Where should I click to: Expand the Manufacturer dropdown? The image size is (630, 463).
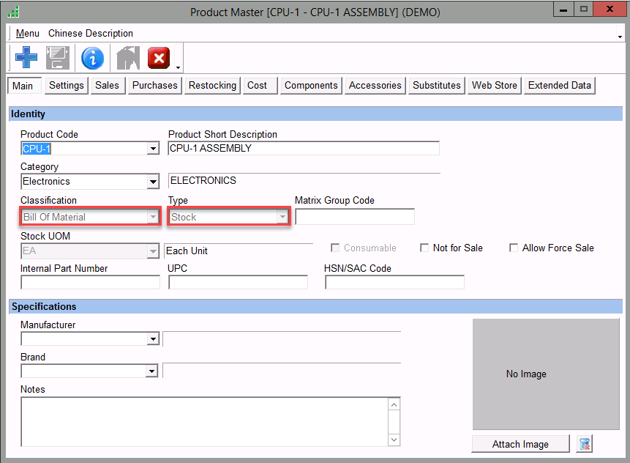[153, 339]
